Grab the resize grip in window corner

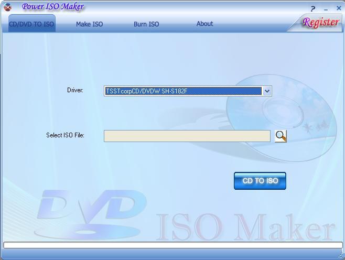(341, 256)
